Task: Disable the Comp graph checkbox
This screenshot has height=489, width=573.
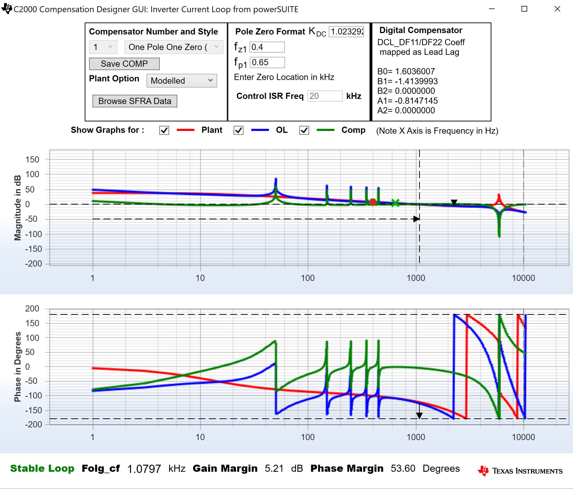Action: (x=304, y=130)
